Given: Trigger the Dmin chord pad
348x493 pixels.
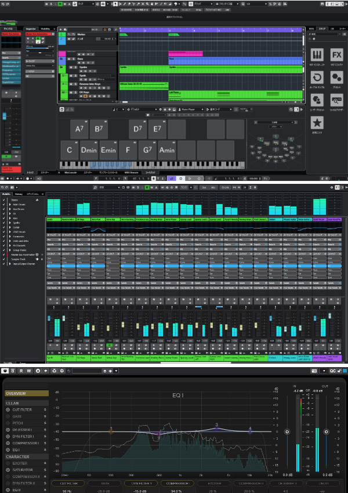Looking at the screenshot, I should [89, 150].
